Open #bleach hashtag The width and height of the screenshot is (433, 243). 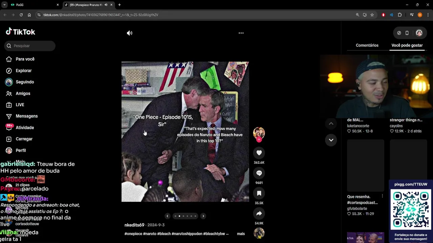pyautogui.click(x=164, y=234)
